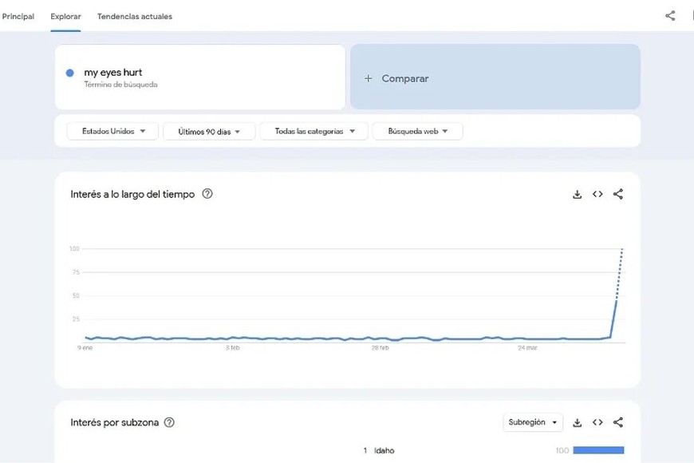Open the Todas las categorías dropdown
694x463 pixels.
313,131
